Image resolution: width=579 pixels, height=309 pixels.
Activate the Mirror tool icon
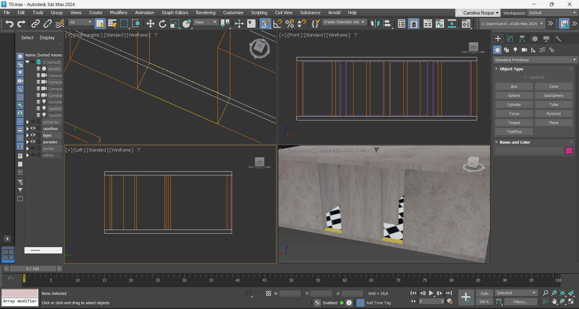(x=375, y=24)
